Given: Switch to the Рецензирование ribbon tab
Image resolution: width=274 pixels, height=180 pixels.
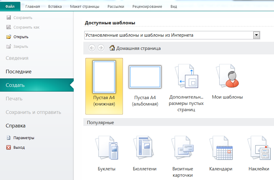Looking at the screenshot, I should tap(147, 7).
